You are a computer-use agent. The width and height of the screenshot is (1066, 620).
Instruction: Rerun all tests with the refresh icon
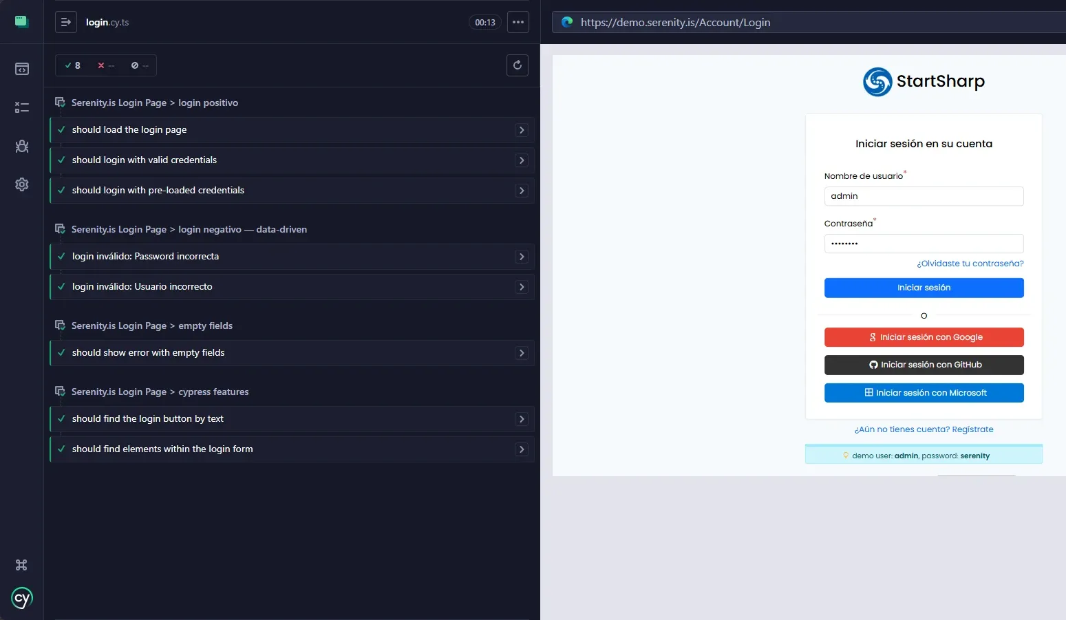[x=518, y=65]
